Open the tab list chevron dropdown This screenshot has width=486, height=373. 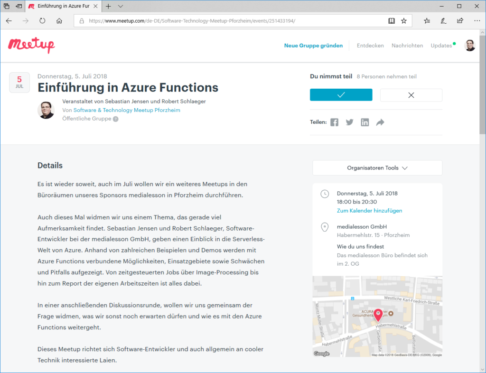coord(121,6)
